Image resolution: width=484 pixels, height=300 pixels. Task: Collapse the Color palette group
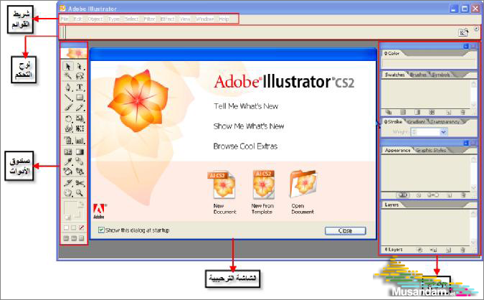(x=466, y=47)
